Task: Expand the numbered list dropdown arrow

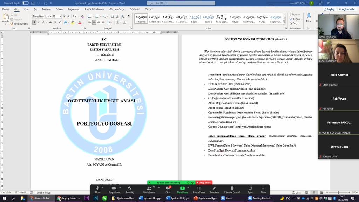Action: point(100,16)
